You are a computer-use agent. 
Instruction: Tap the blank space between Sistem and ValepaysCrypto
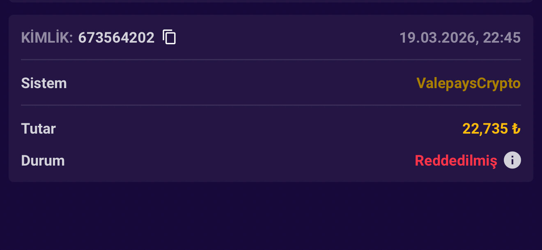pyautogui.click(x=241, y=83)
